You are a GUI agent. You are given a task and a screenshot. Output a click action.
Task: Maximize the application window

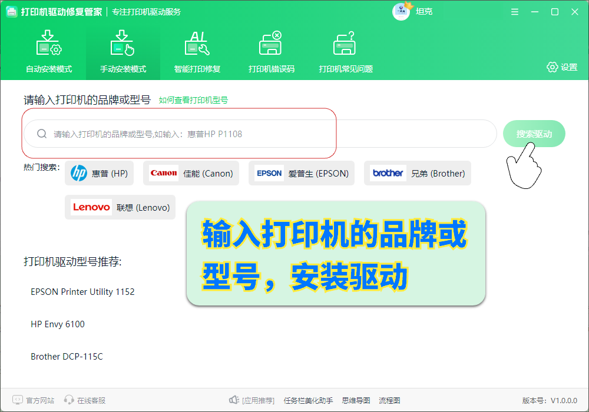tap(554, 12)
